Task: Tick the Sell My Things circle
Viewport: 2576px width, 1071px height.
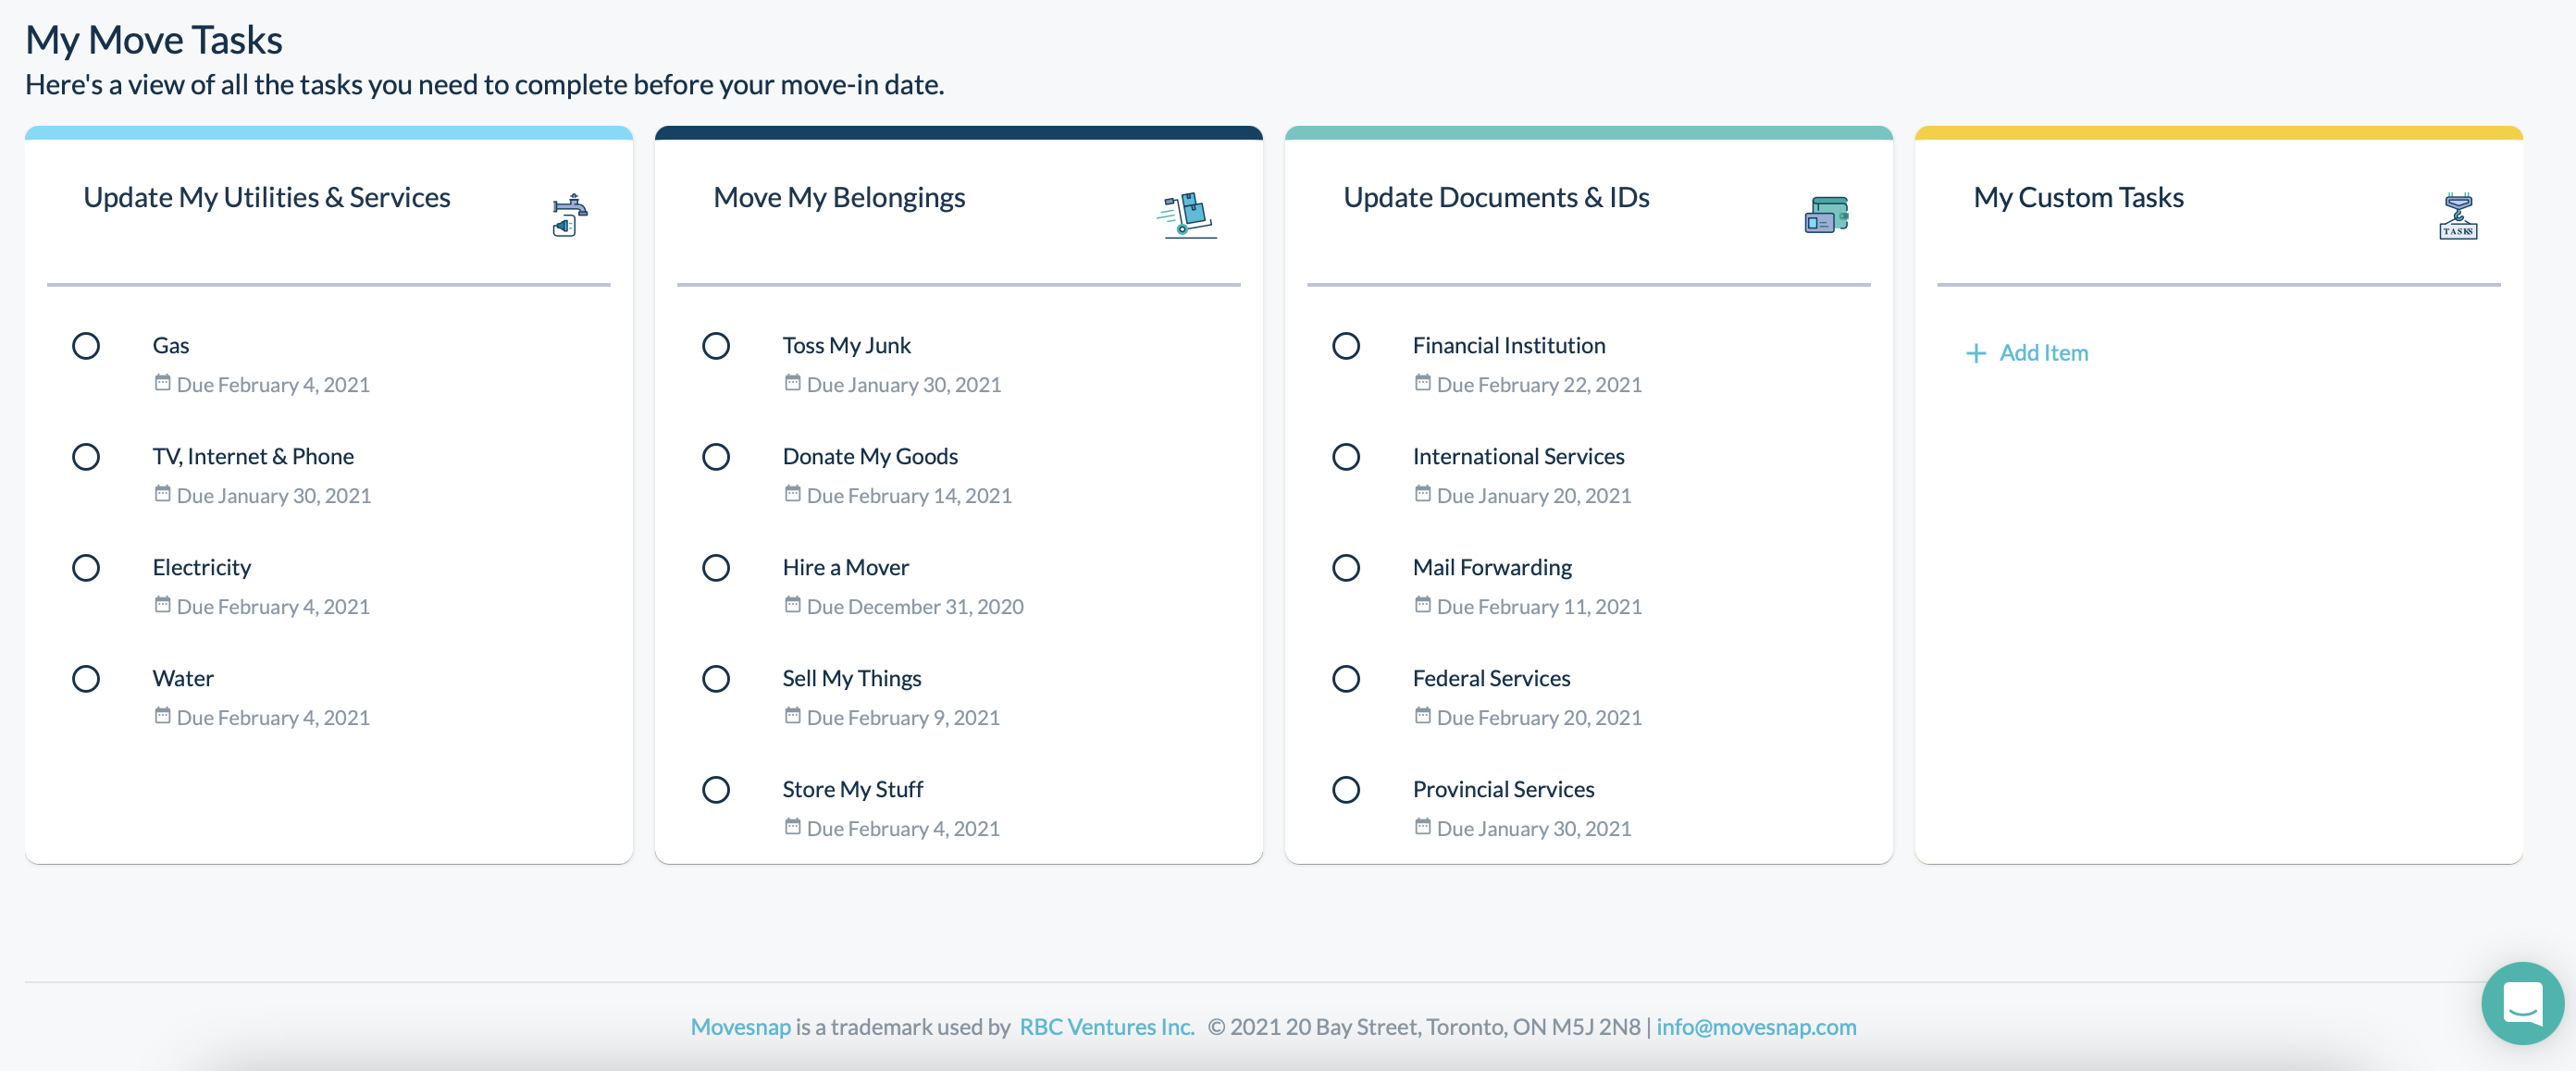Action: 716,679
